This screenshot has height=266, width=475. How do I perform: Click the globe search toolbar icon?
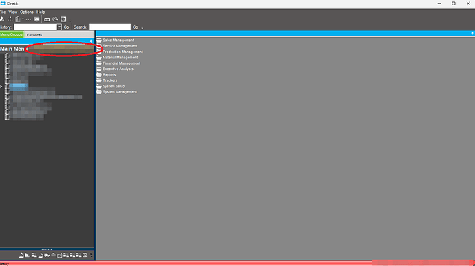pos(55,19)
